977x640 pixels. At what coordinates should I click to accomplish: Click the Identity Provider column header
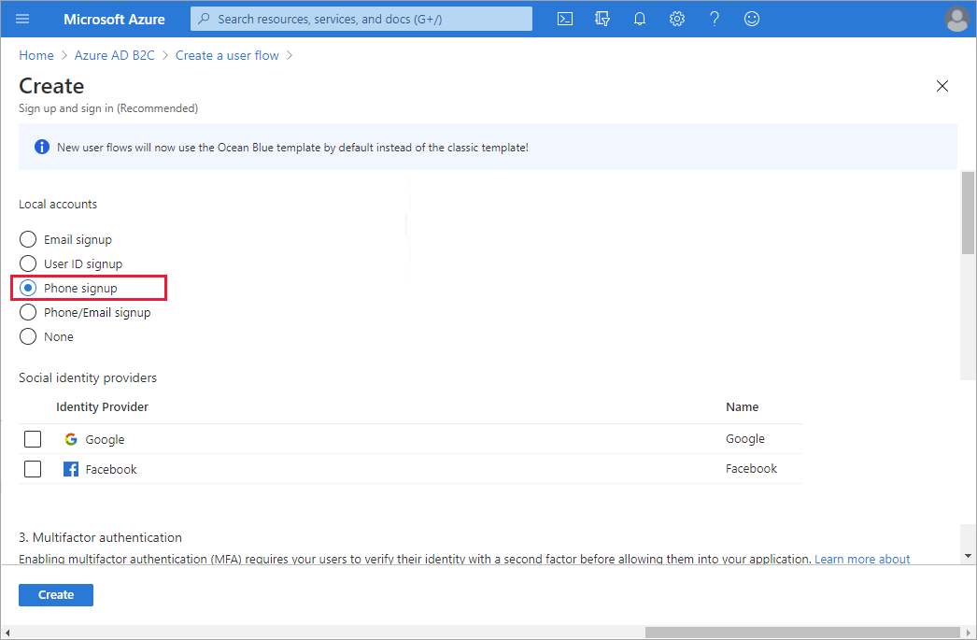[x=102, y=407]
